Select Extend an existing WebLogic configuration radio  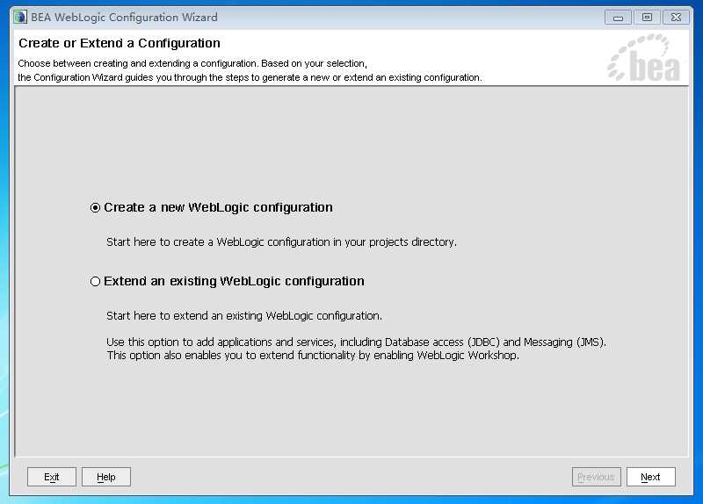95,281
